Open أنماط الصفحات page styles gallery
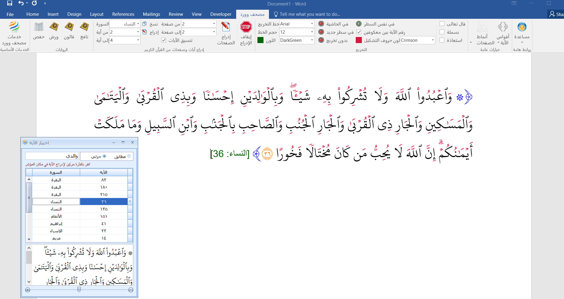Image resolution: width=564 pixels, height=299 pixels. (x=482, y=27)
